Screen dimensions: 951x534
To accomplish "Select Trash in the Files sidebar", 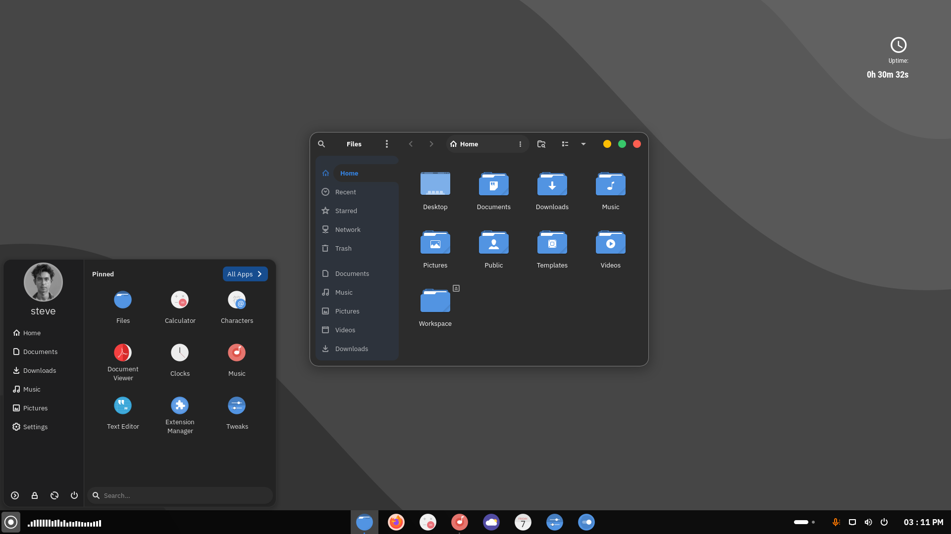I will point(343,248).
